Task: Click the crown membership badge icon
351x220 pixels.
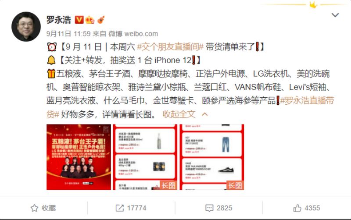Action: point(90,20)
